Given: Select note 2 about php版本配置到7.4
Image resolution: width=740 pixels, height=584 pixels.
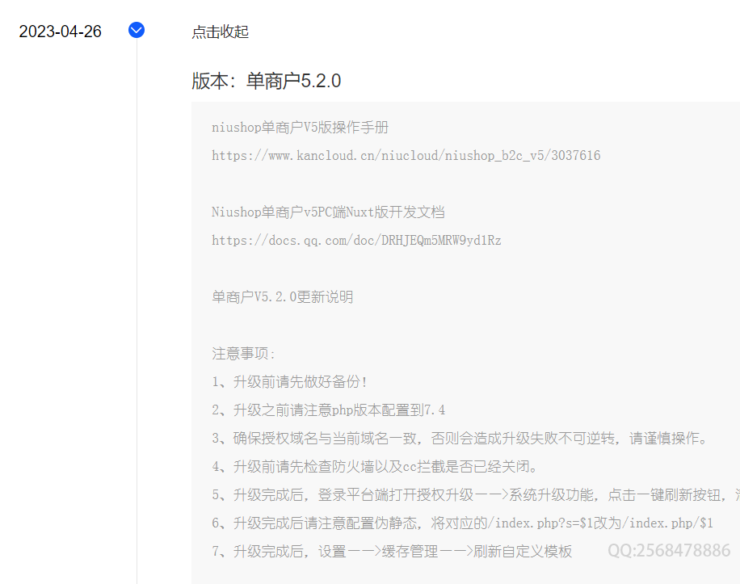Looking at the screenshot, I should click(x=328, y=410).
